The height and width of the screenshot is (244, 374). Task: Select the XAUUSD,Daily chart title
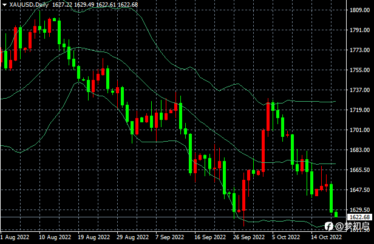[x=29, y=4]
